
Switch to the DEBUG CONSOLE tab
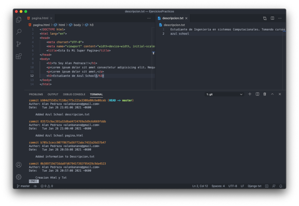click(x=74, y=94)
